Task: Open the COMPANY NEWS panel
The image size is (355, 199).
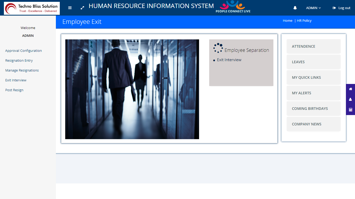Action: [314, 124]
